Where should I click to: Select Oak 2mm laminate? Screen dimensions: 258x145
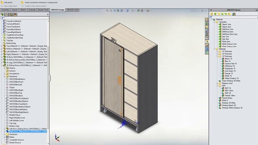(225, 39)
